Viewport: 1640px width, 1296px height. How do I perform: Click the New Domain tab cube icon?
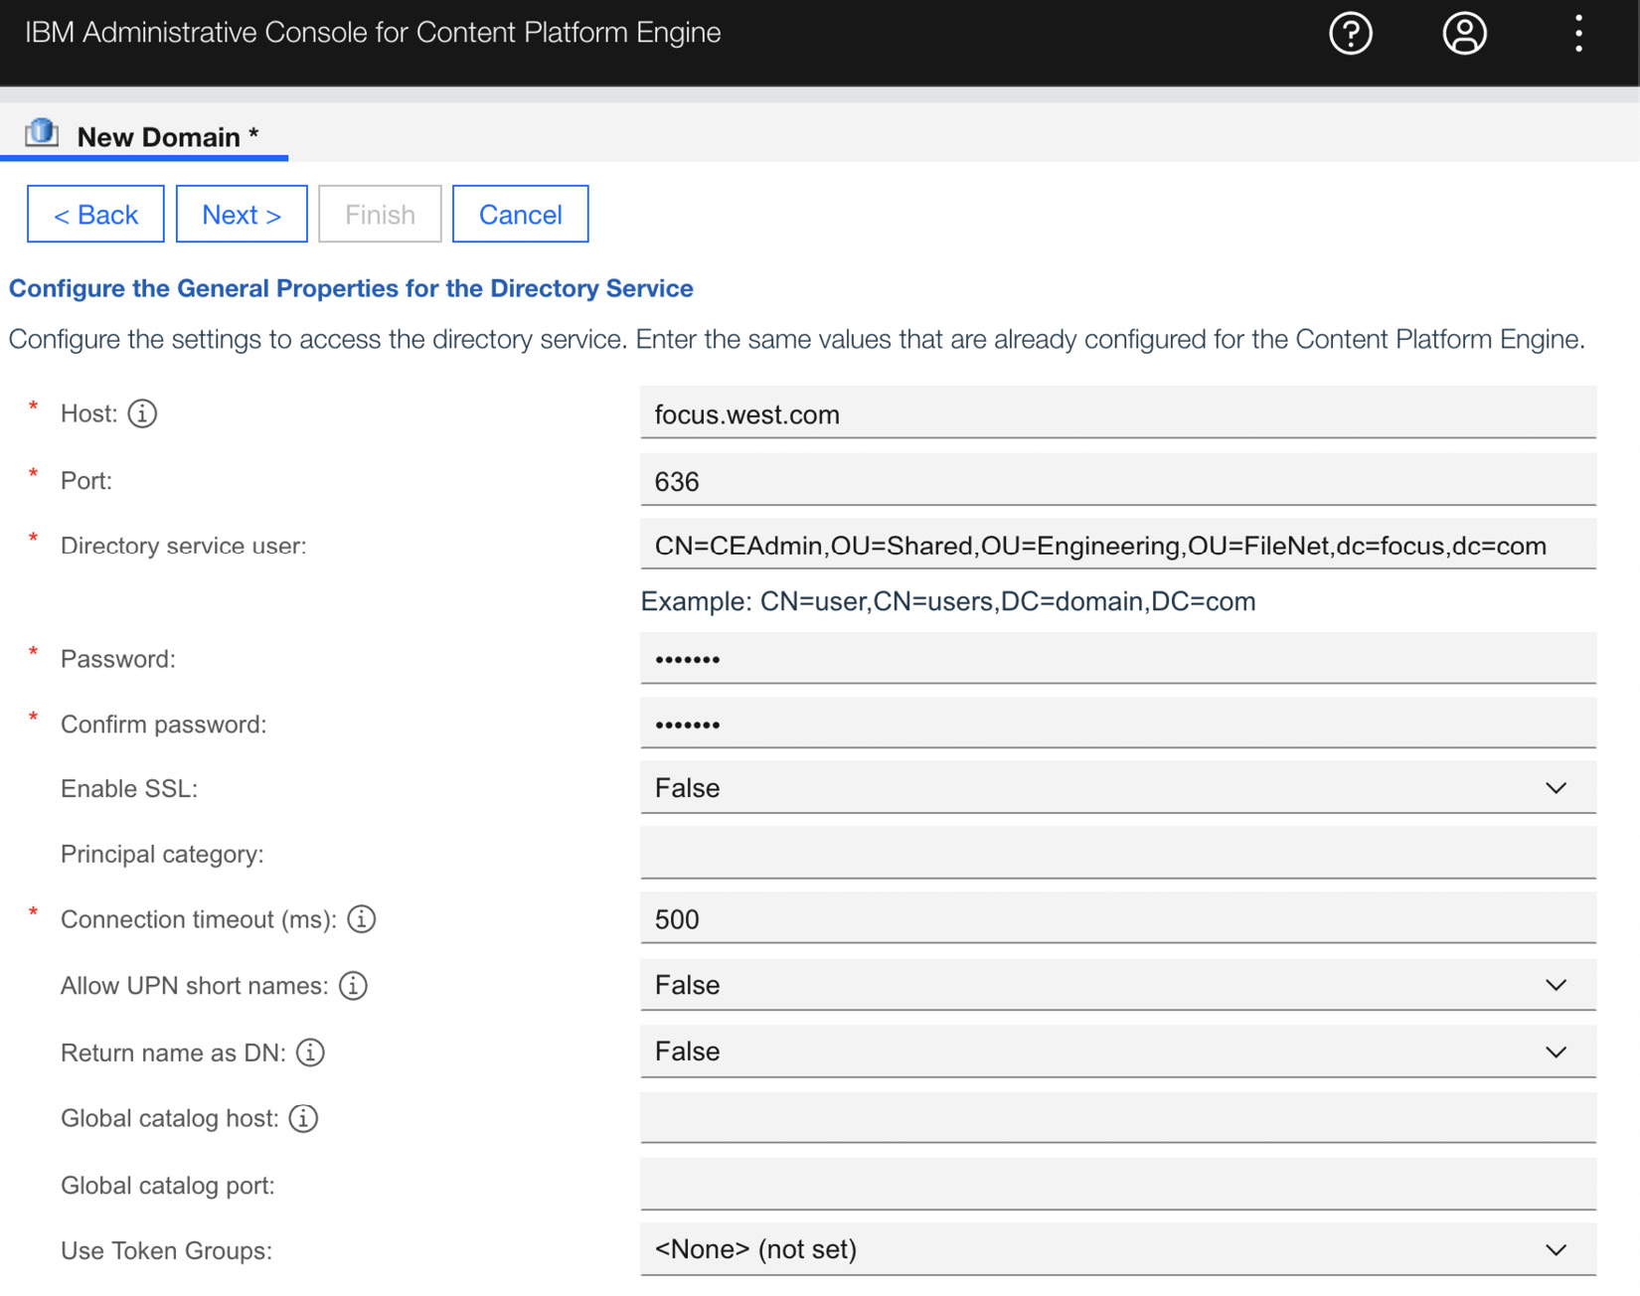click(x=42, y=132)
